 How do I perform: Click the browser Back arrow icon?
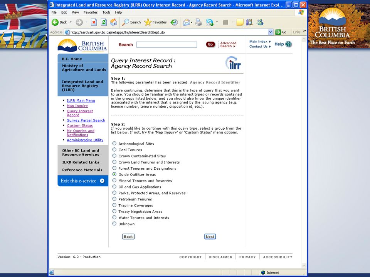point(55,22)
